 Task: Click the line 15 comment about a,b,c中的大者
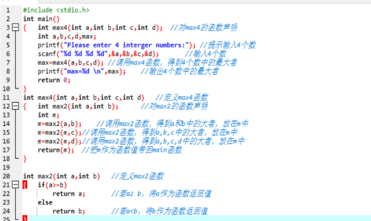tap(160, 133)
